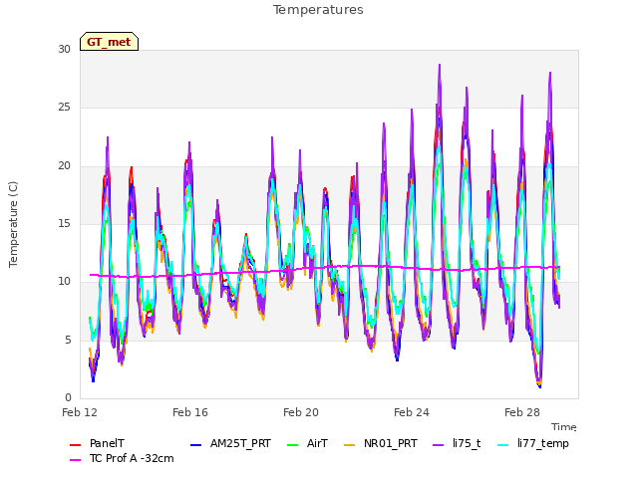Click the cyan li77_temp color marker

(x=503, y=445)
